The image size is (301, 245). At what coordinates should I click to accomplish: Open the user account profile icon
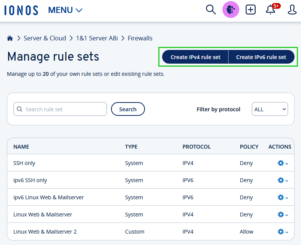[x=292, y=10]
